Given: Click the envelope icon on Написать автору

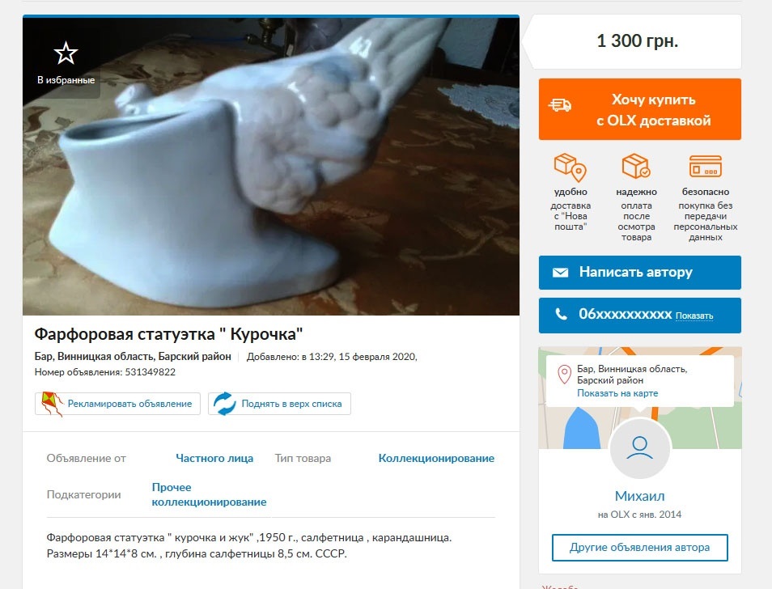Looking at the screenshot, I should (560, 272).
